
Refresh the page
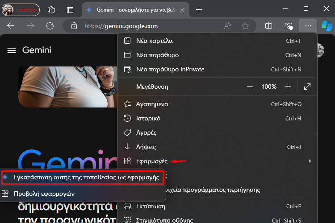(x=50, y=26)
